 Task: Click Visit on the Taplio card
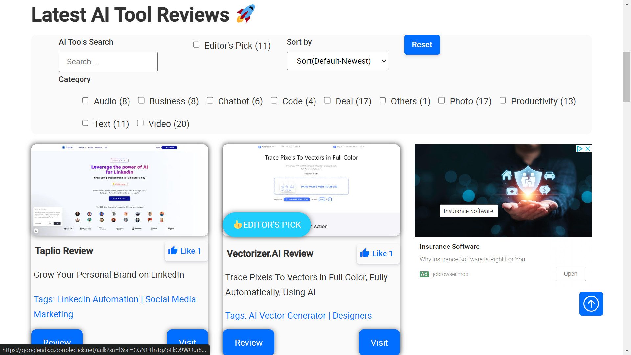point(187,337)
